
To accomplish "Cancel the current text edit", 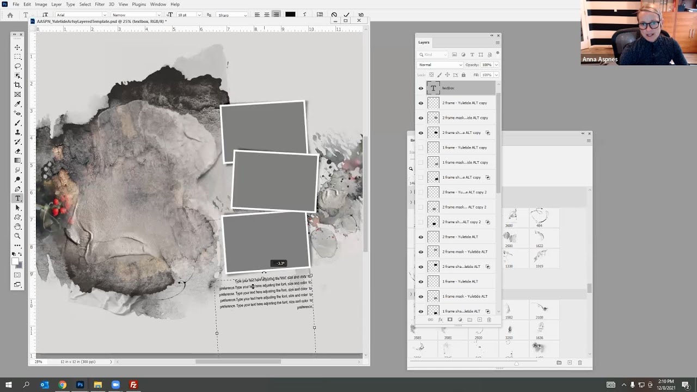I will 334,15.
